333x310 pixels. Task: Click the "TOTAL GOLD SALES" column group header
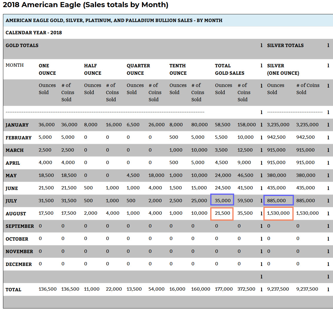(x=230, y=69)
